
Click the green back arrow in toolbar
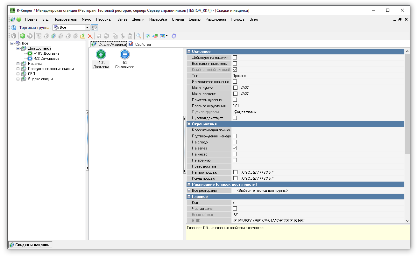[23, 36]
